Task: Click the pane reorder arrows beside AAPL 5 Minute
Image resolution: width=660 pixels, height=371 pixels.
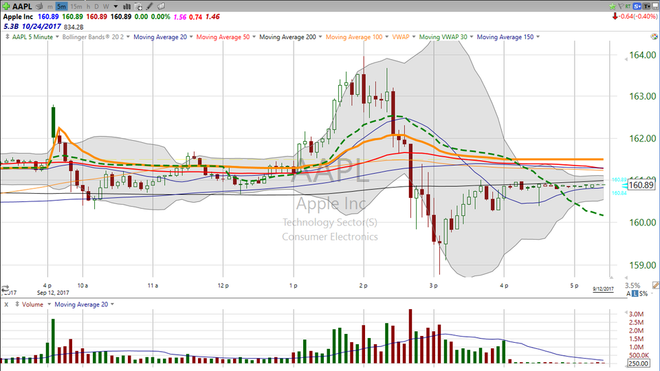Action: [7, 37]
